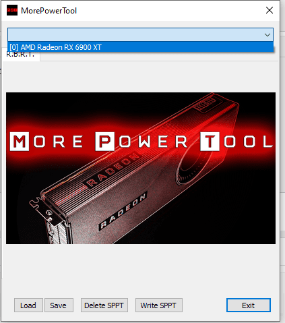The image size is (285, 323).
Task: Click the More Power Tool banner image
Action: [141, 168]
